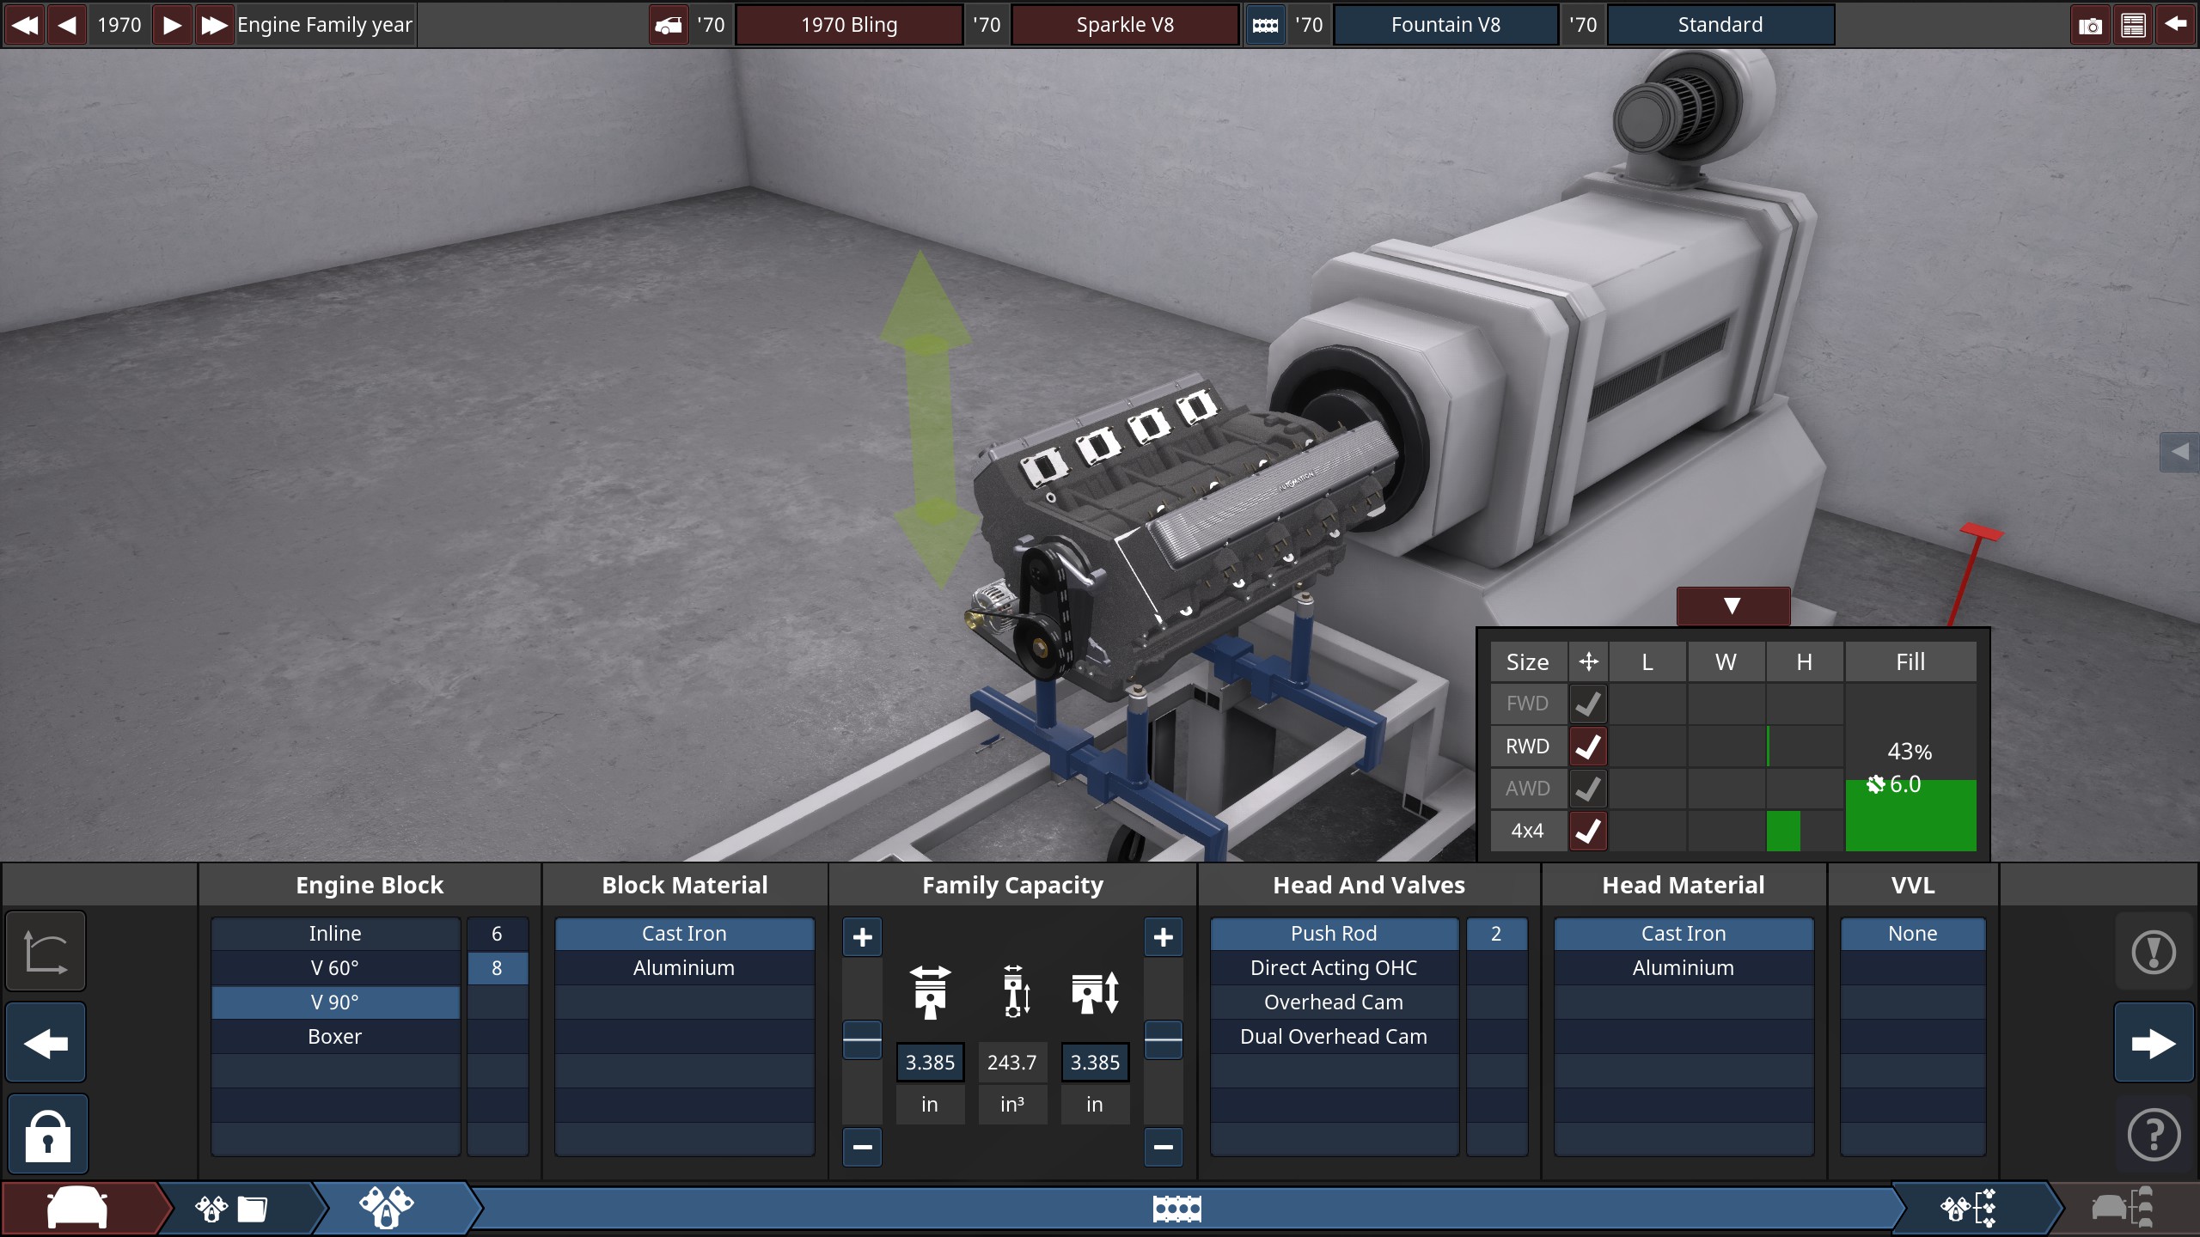Viewport: 2200px width, 1237px height.
Task: Click the camera screenshot icon
Action: 2090,26
